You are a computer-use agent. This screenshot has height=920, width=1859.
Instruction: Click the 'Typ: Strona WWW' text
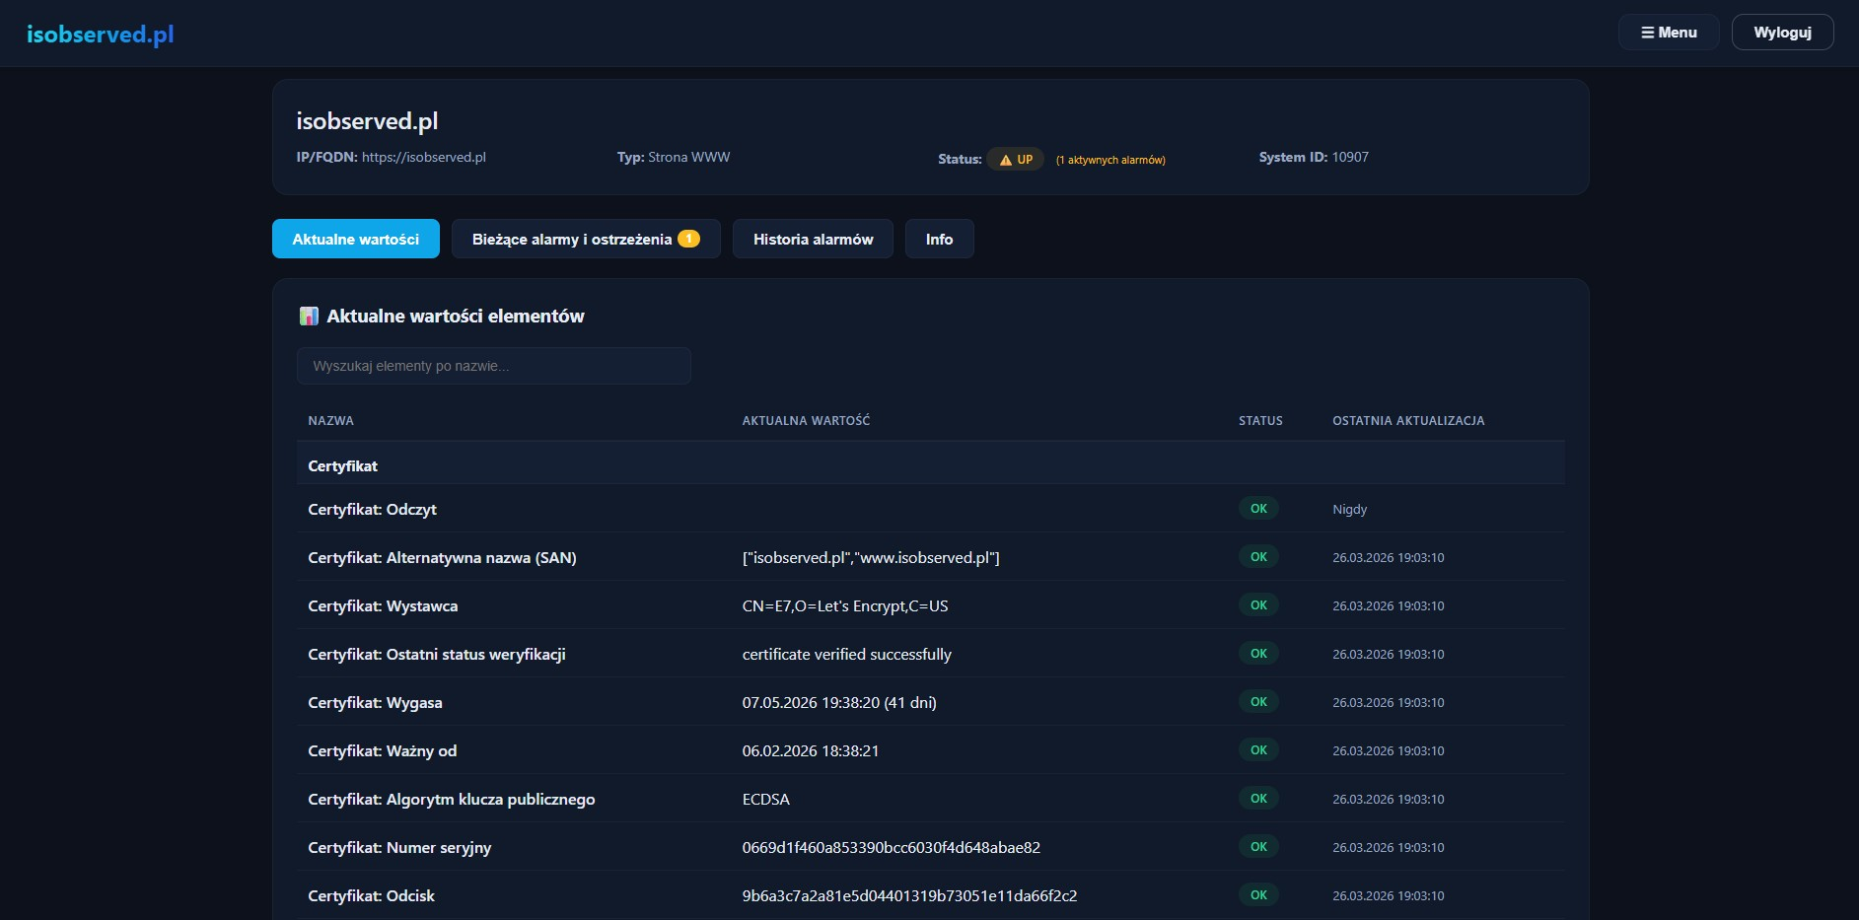tap(674, 157)
